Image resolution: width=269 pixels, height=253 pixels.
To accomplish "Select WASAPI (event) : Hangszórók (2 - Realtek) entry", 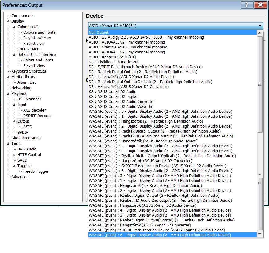I will [172, 121].
